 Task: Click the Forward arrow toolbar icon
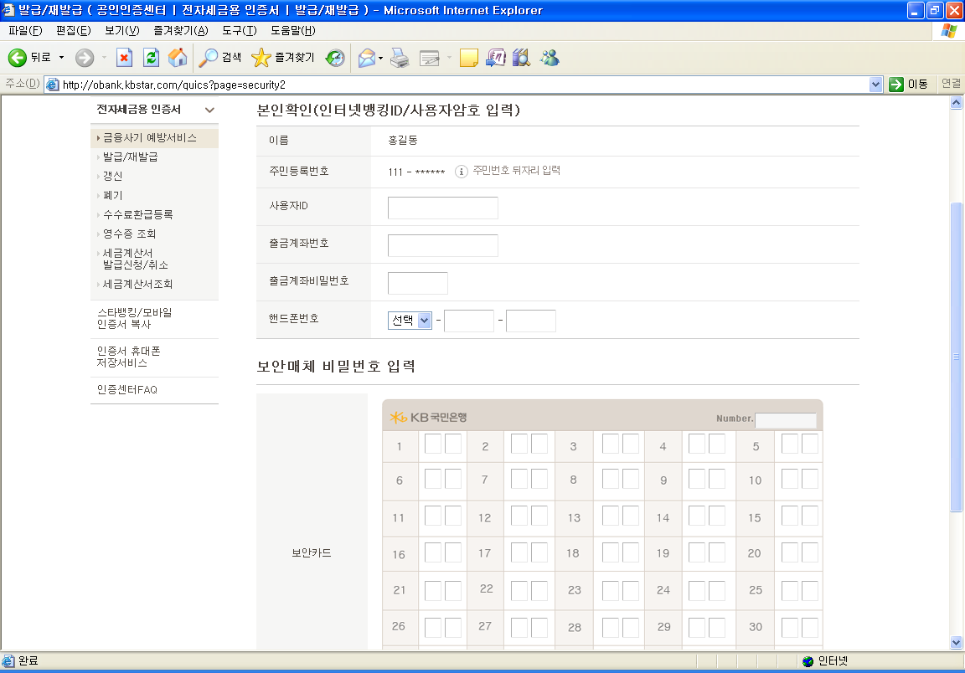(85, 58)
